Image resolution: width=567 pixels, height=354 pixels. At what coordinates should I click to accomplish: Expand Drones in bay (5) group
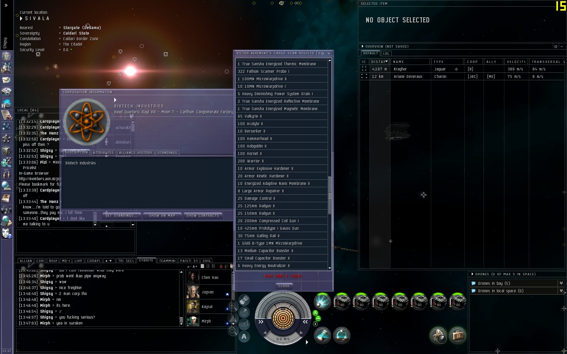pyautogui.click(x=561, y=283)
